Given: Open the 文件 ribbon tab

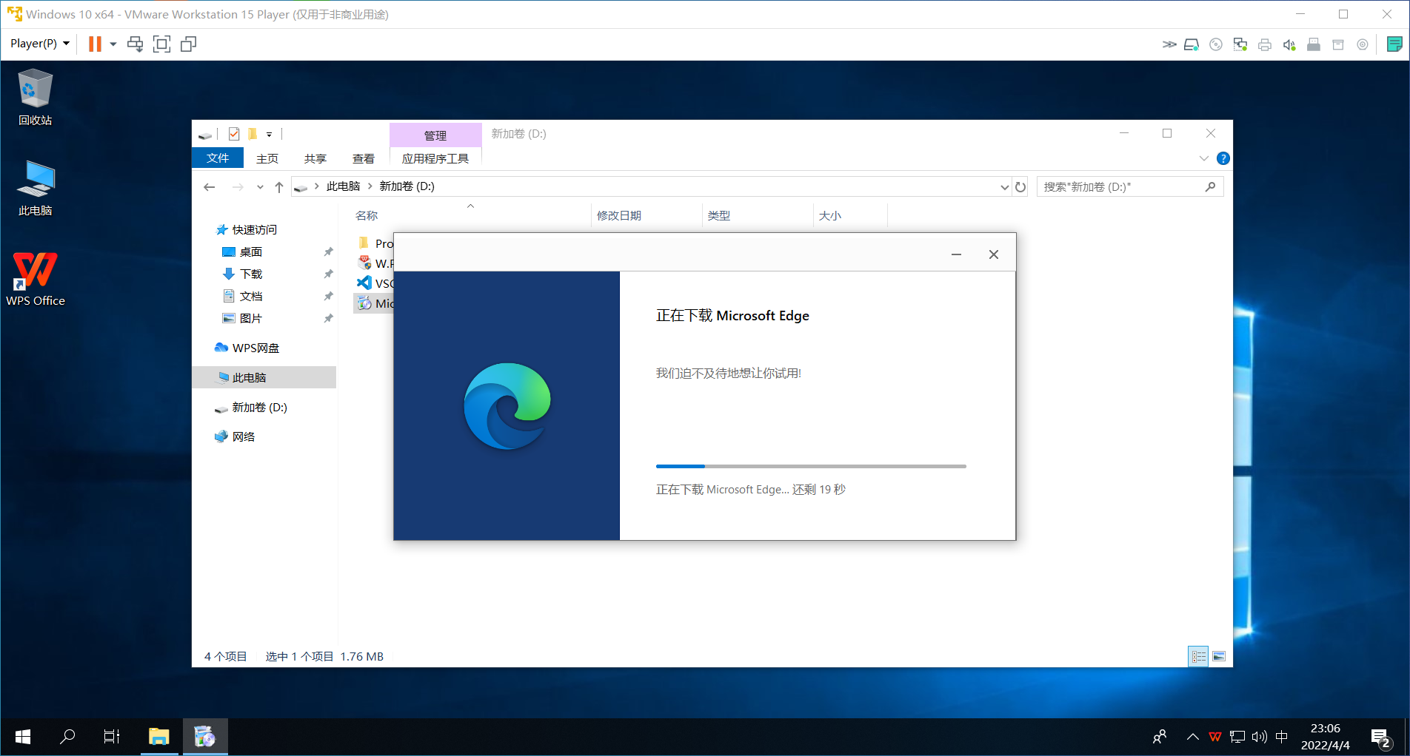Looking at the screenshot, I should tap(218, 158).
